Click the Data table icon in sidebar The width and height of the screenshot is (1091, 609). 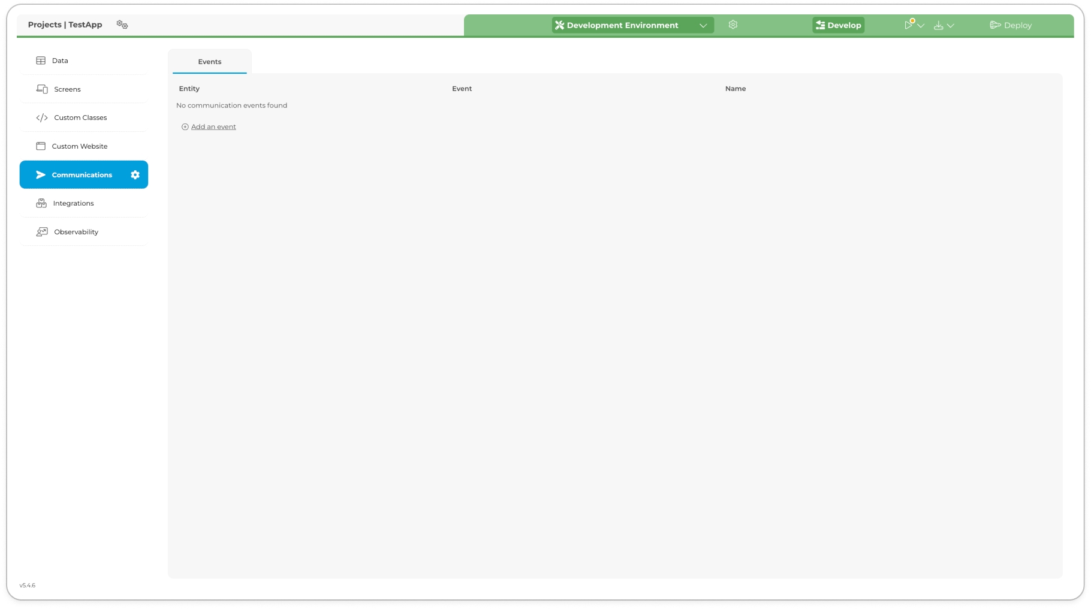(x=41, y=61)
